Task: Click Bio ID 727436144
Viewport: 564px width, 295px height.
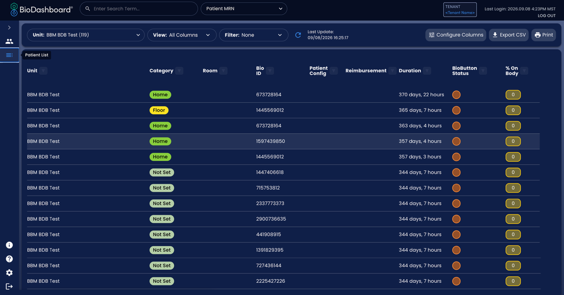Action: (269, 266)
